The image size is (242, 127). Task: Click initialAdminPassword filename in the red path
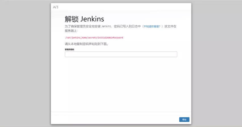(111, 37)
